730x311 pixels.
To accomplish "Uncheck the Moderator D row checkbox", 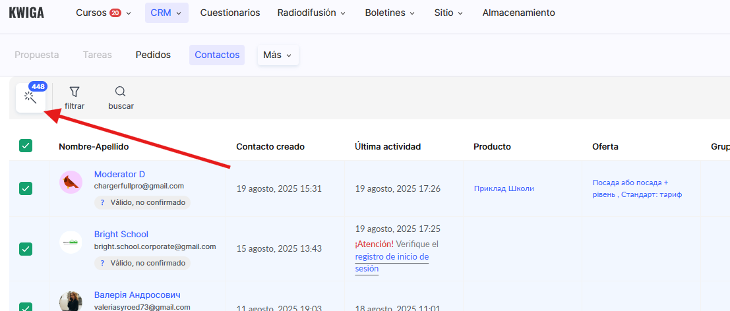I will (26, 188).
